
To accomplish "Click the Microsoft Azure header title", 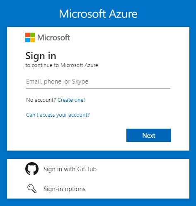I will click(98, 14).
